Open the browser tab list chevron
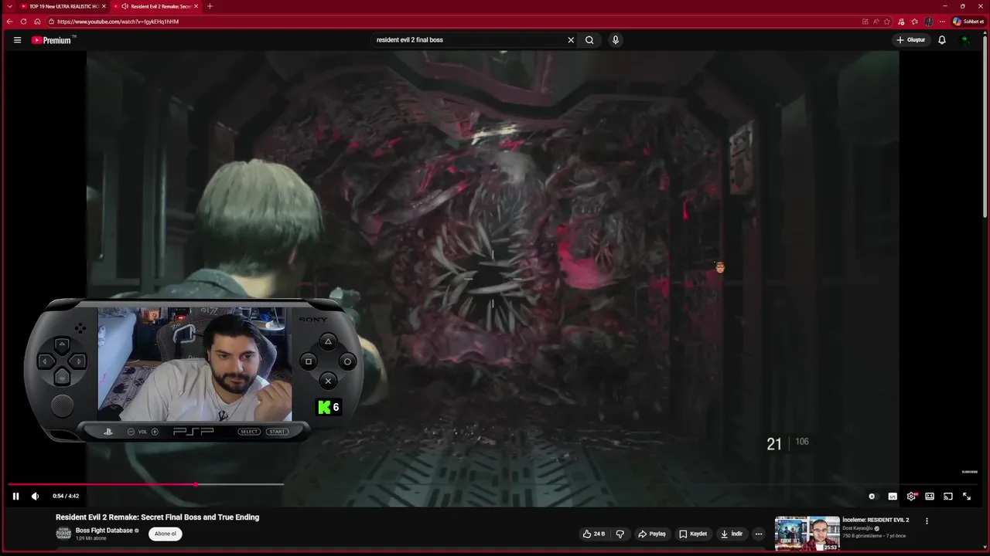 point(9,6)
